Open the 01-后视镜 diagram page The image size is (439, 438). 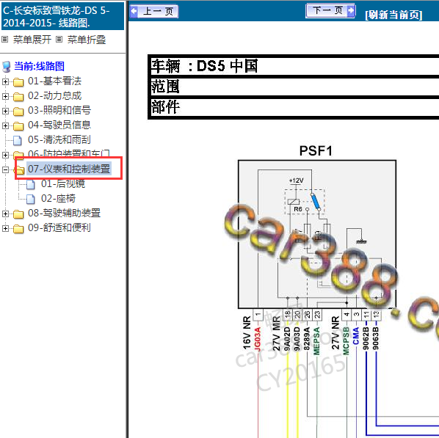[x=63, y=183]
